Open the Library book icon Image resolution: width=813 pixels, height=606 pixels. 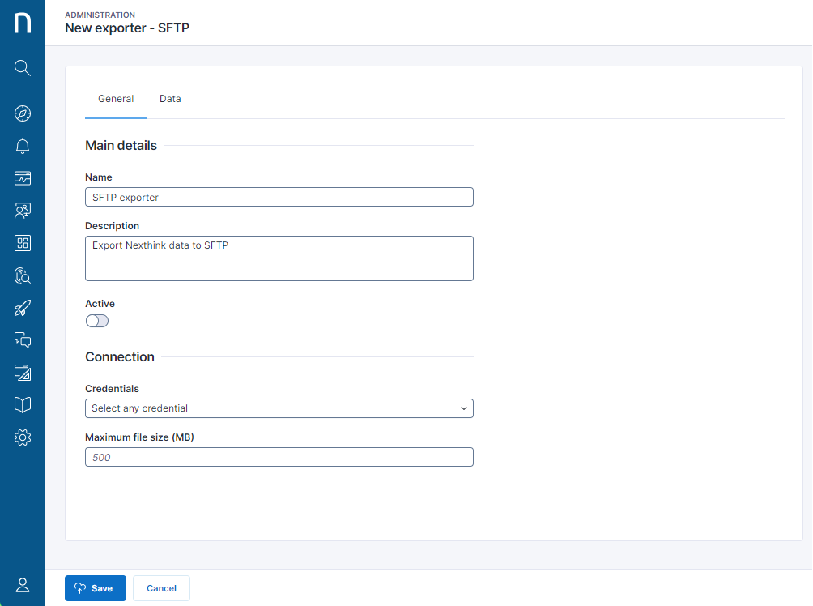(22, 404)
